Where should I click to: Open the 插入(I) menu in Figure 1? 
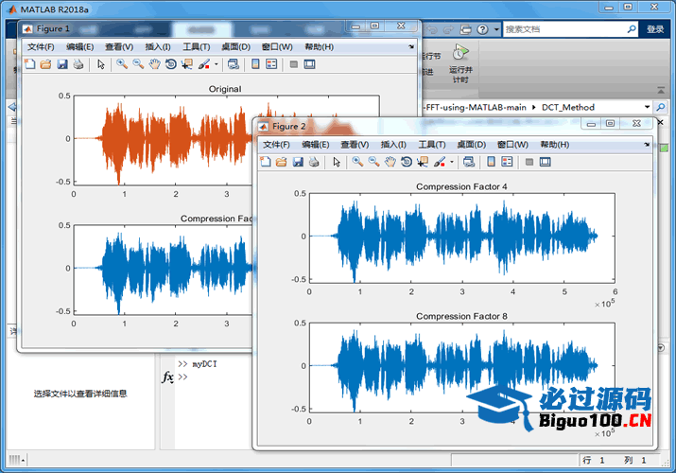pos(158,46)
